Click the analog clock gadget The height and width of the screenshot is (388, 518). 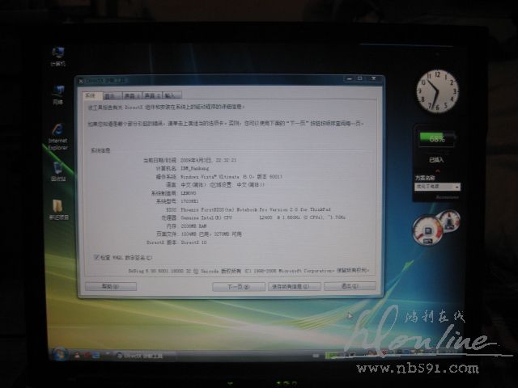(438, 91)
